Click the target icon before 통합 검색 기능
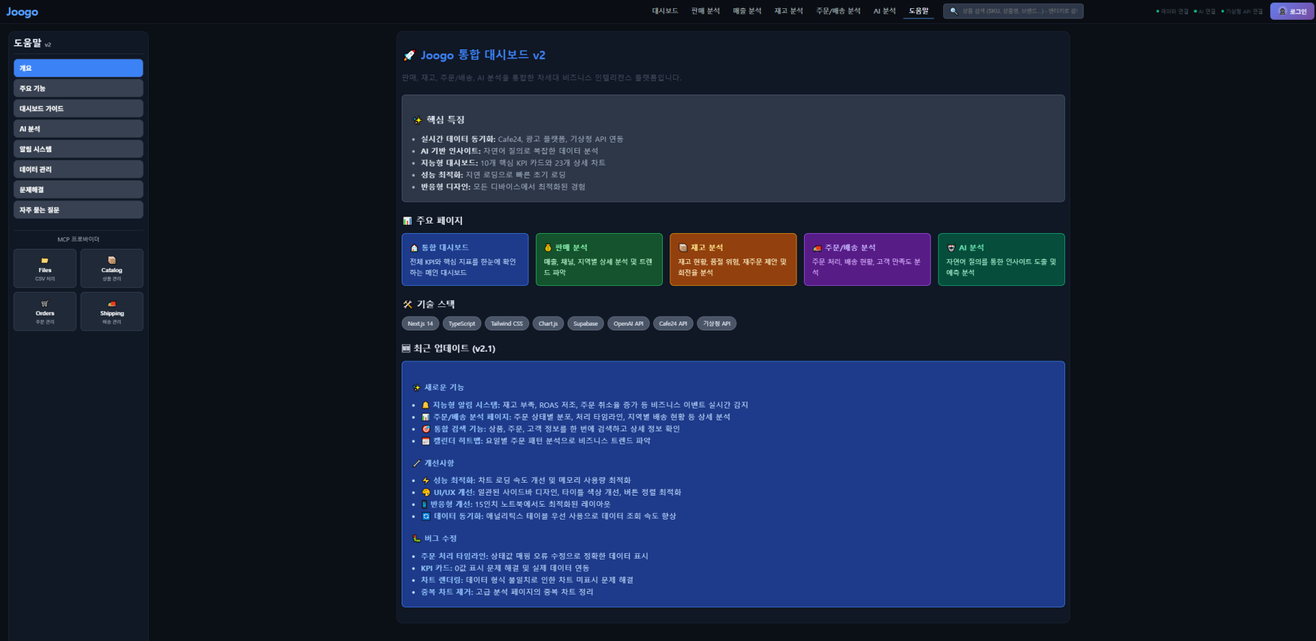Screen dimensions: 1316x641 click(x=426, y=429)
